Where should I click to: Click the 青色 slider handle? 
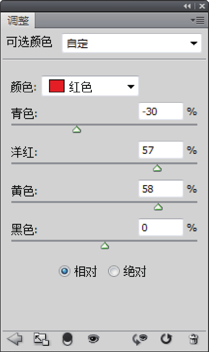pos(77,130)
